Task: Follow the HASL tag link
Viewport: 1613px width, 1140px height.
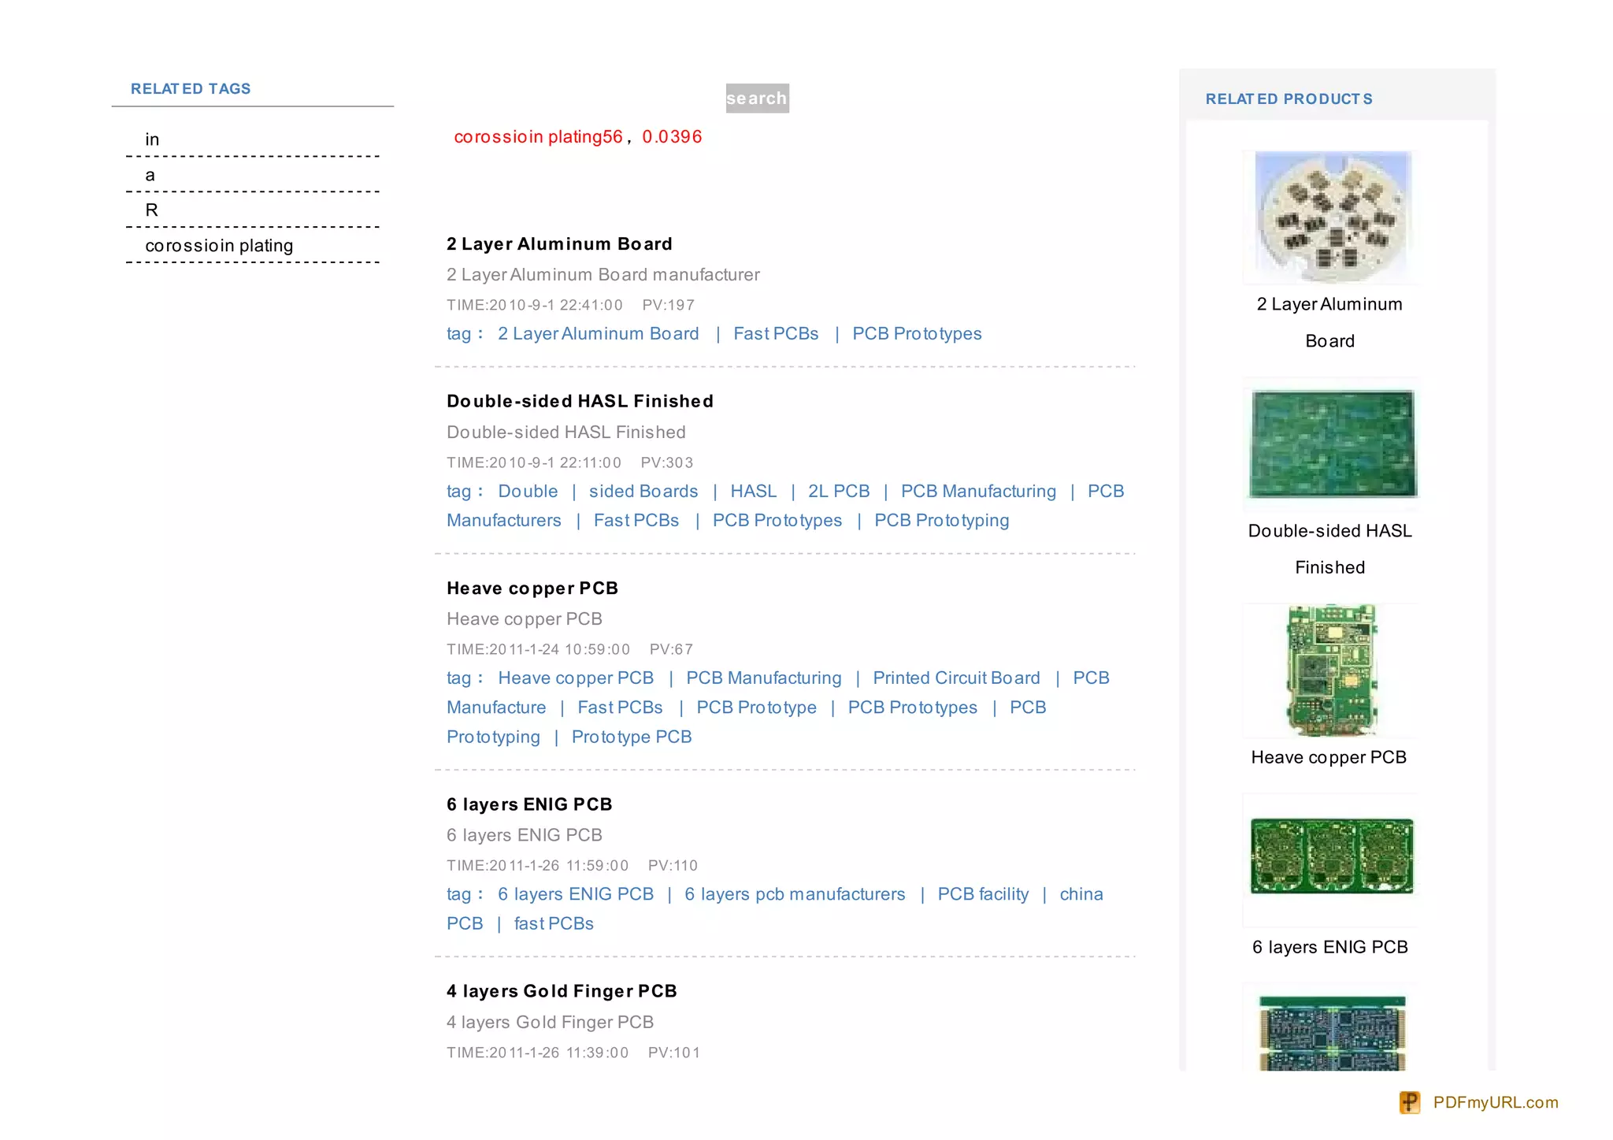Action: 753,492
